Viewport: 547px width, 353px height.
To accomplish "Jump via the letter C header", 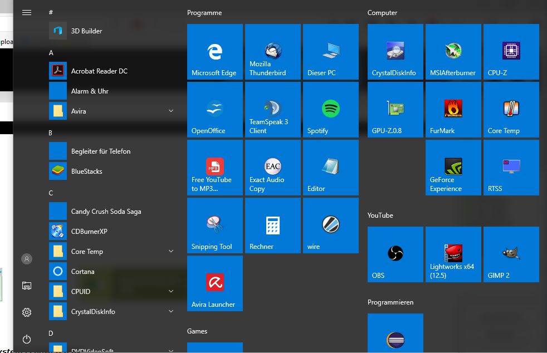I will coord(51,193).
